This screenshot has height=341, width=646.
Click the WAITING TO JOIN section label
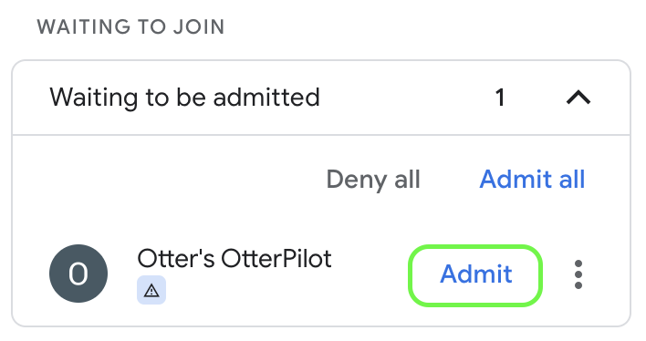pyautogui.click(x=130, y=27)
